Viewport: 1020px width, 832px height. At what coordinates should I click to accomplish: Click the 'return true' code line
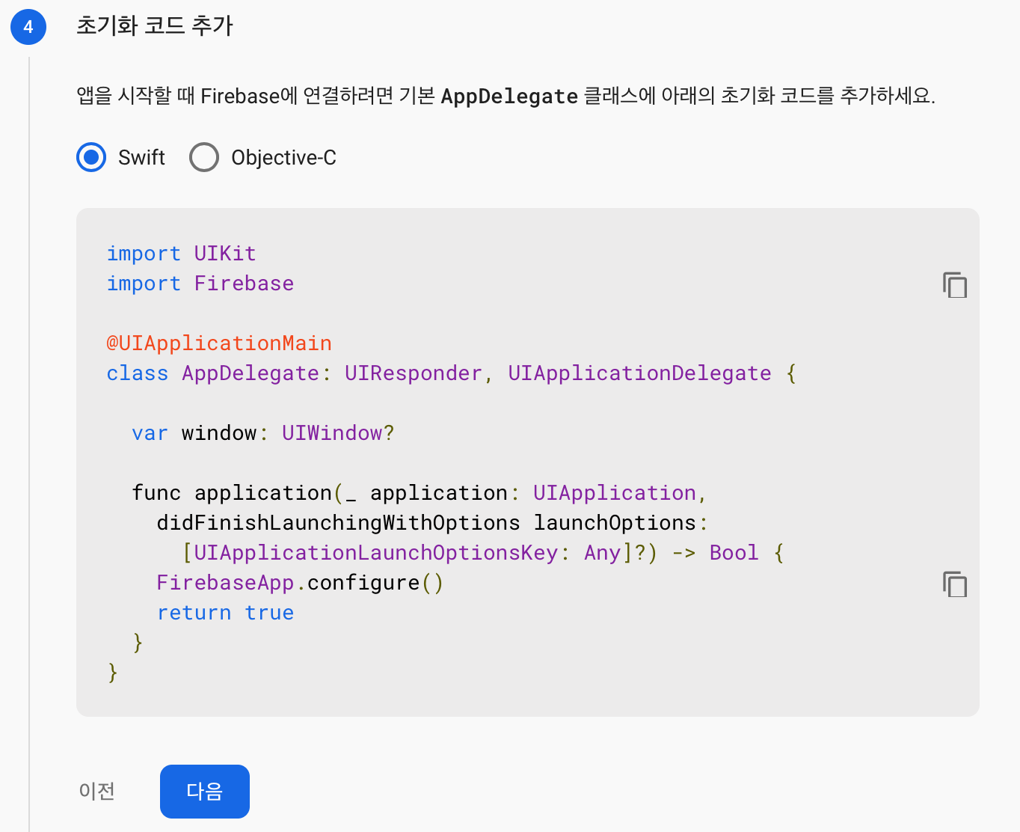[x=225, y=613]
